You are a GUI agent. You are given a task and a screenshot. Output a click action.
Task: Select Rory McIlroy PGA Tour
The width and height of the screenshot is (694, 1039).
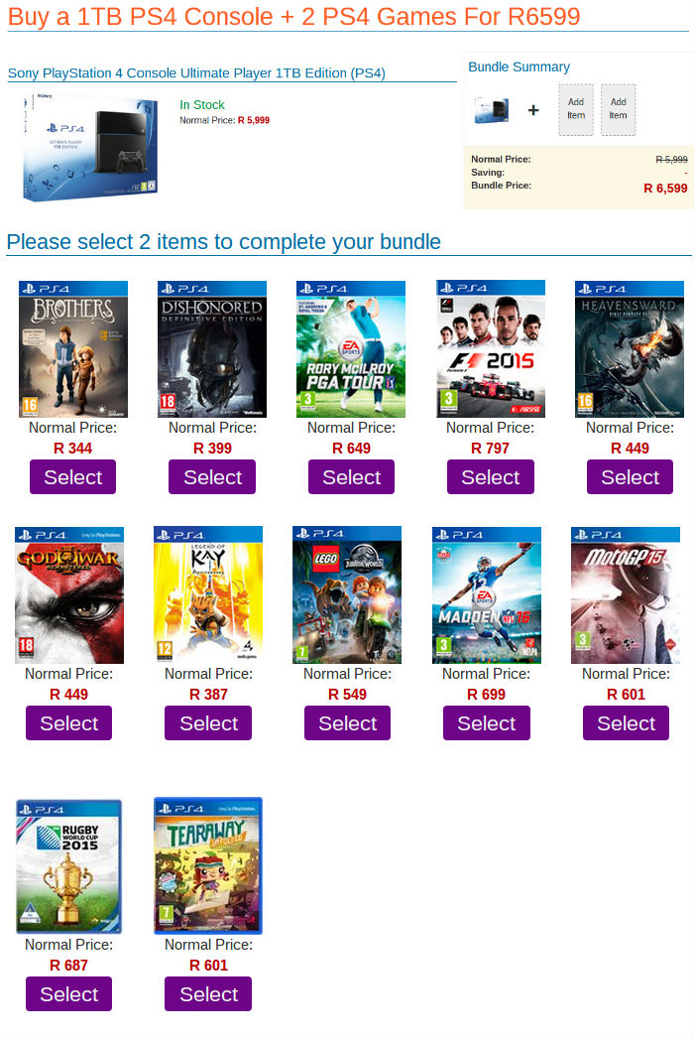coord(351,477)
